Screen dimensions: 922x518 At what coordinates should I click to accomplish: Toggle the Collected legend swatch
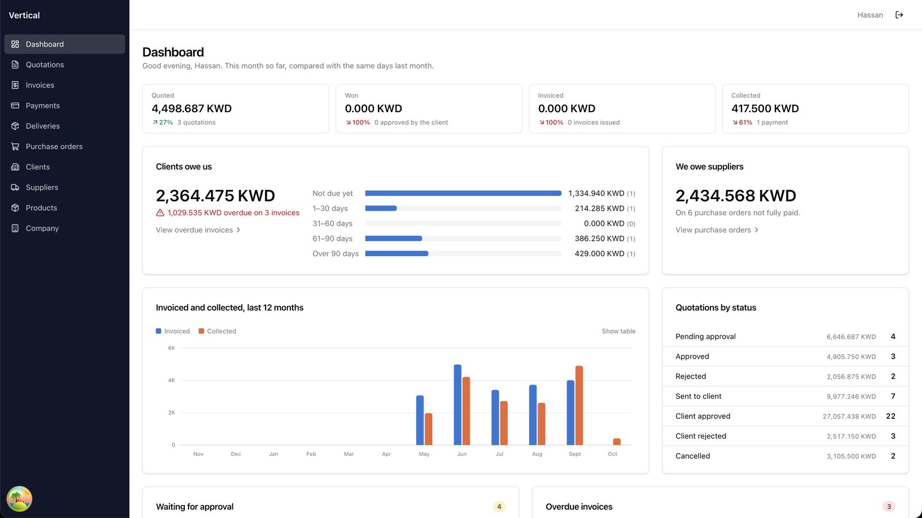201,332
